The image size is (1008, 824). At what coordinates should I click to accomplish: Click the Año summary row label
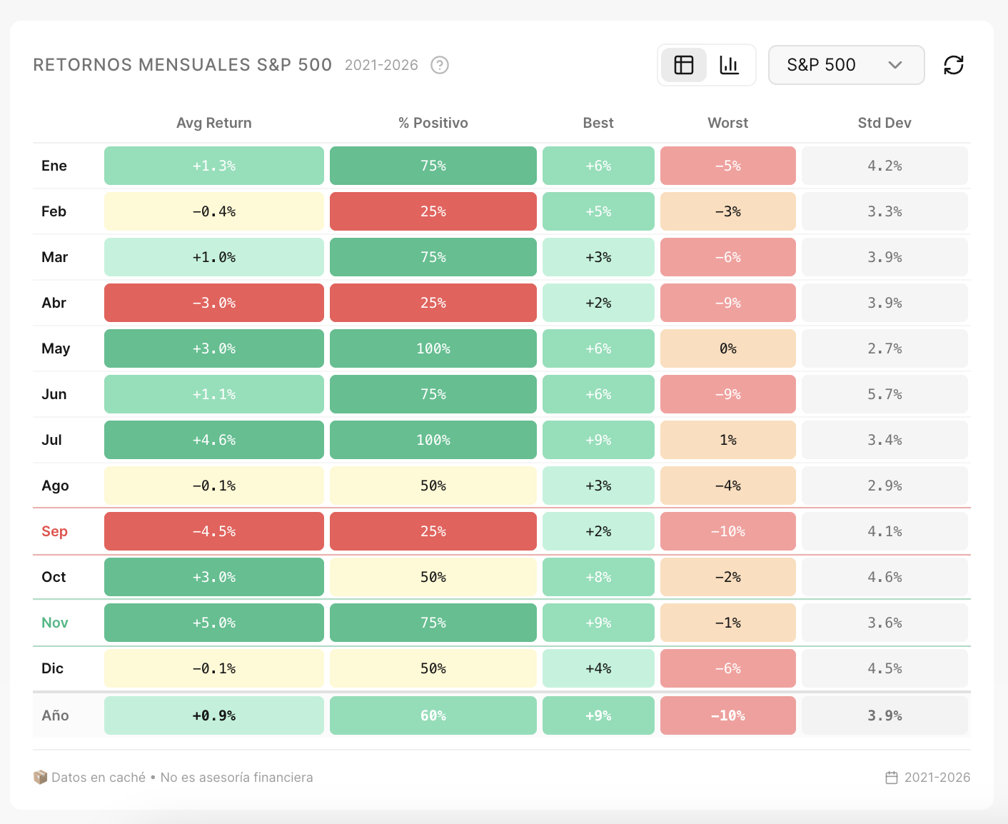pos(55,715)
